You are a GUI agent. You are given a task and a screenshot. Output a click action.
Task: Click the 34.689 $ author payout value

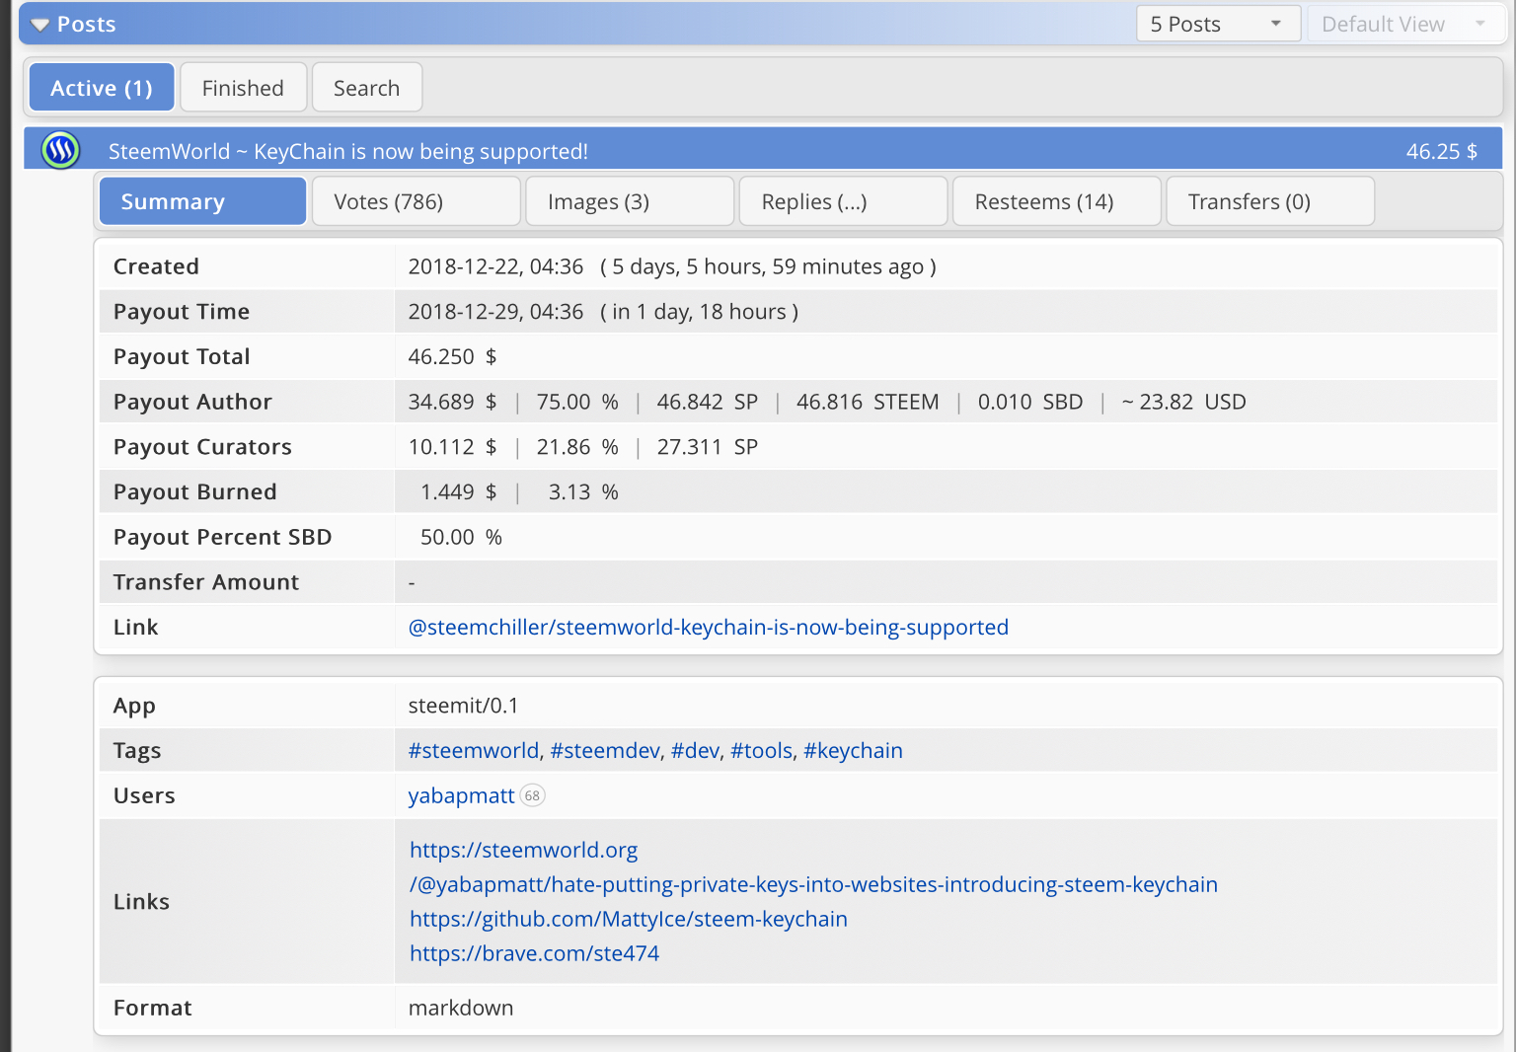coord(453,402)
